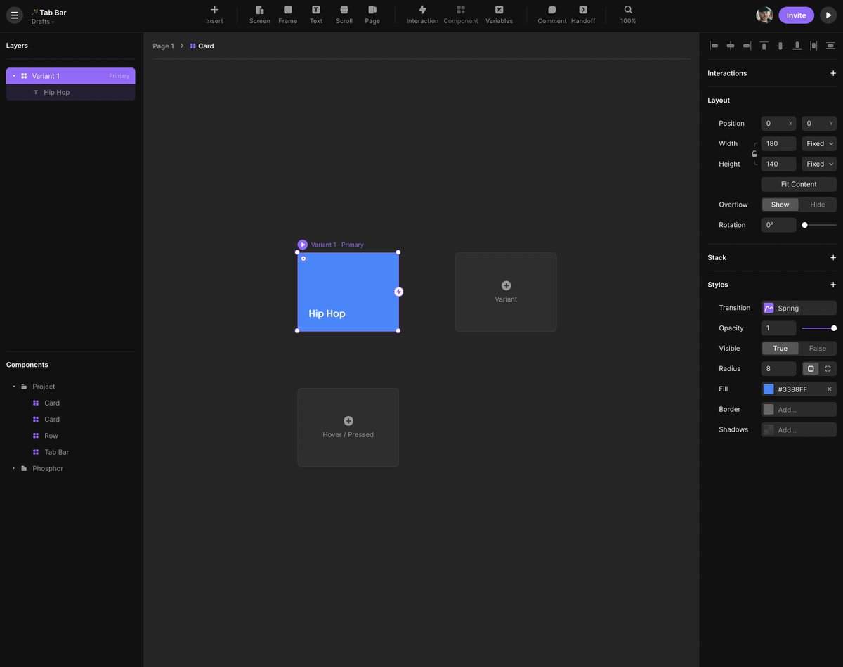This screenshot has width=843, height=667.
Task: Click the align top icon
Action: point(764,45)
